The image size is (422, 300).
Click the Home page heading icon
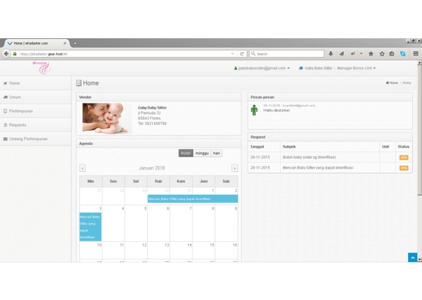78,83
